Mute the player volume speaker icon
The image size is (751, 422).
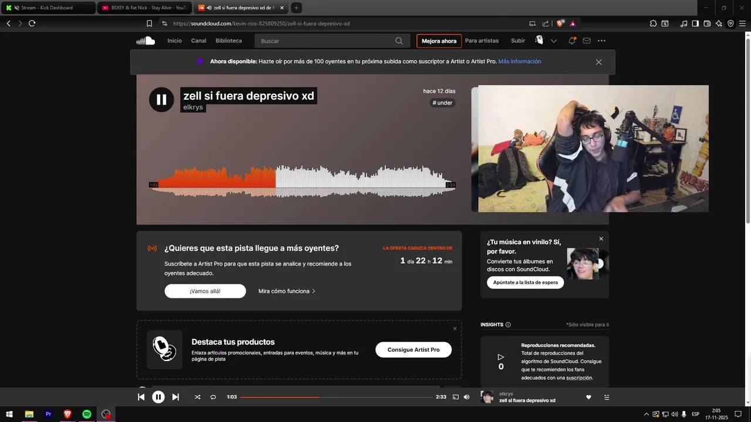pyautogui.click(x=466, y=397)
